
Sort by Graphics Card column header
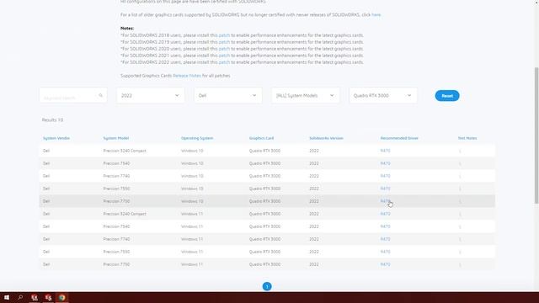click(261, 138)
